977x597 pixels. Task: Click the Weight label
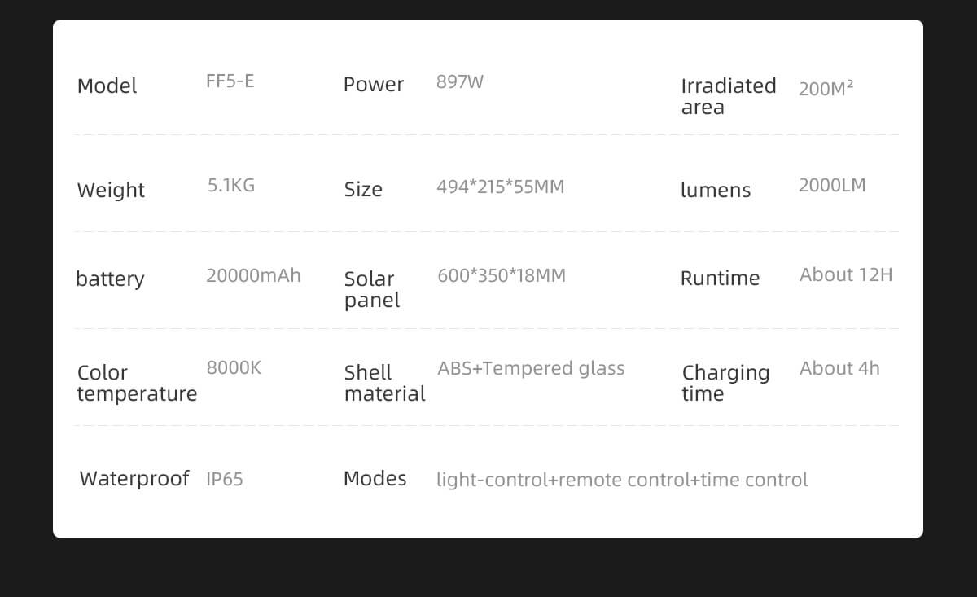111,190
